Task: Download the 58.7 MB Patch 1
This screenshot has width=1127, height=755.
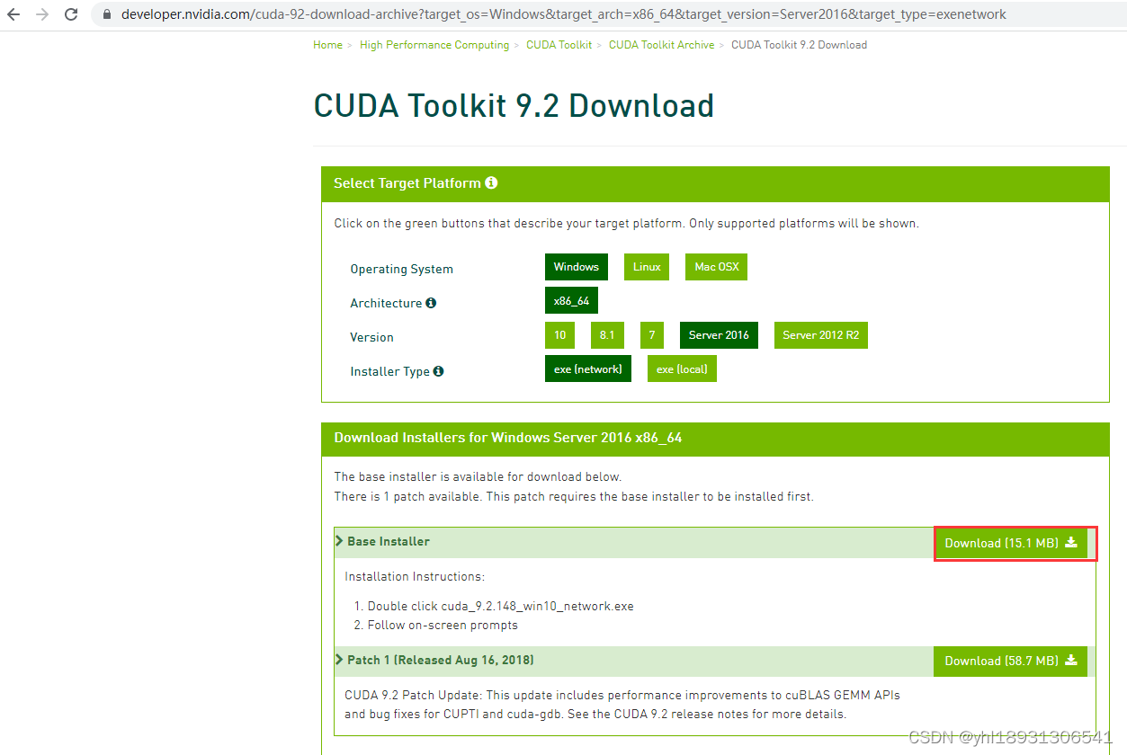Action: pyautogui.click(x=1010, y=661)
